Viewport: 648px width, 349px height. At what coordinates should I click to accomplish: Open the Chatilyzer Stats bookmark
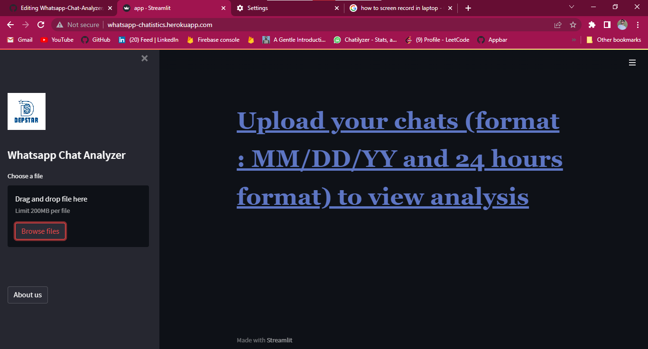[x=365, y=40]
